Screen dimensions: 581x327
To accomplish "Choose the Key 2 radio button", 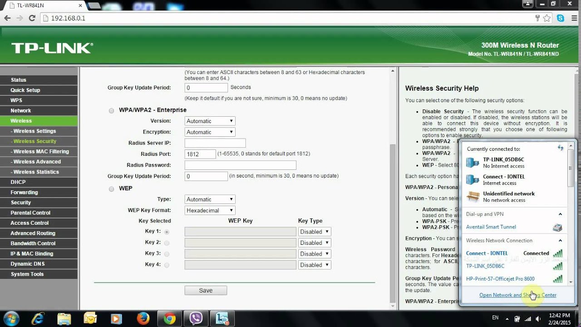I will coord(167,243).
